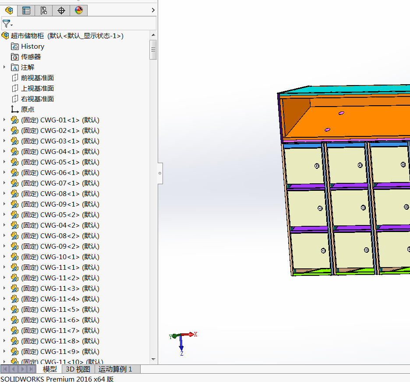Select the 传感器 sensors folder

pyautogui.click(x=31, y=57)
